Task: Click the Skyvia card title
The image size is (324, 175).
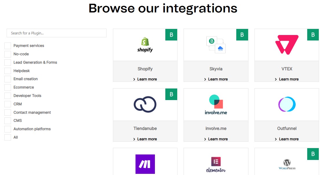Action: click(216, 69)
